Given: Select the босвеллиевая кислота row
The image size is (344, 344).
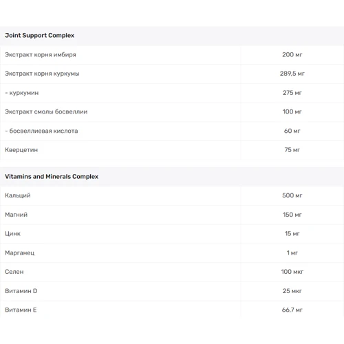Looking at the screenshot, I should click(172, 131).
